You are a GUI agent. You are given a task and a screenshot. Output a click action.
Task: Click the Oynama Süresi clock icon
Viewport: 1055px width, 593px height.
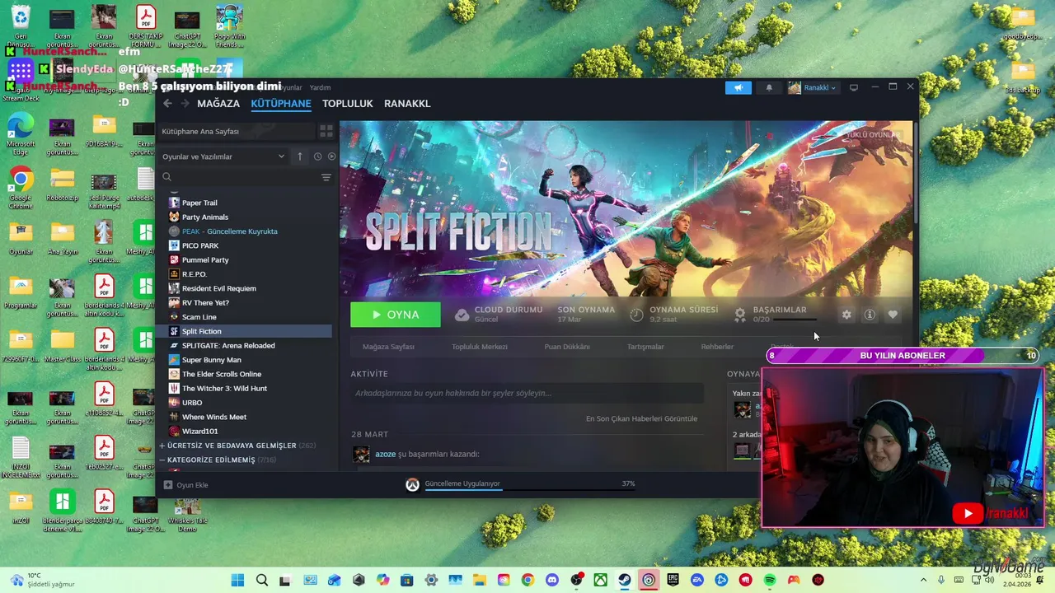636,315
